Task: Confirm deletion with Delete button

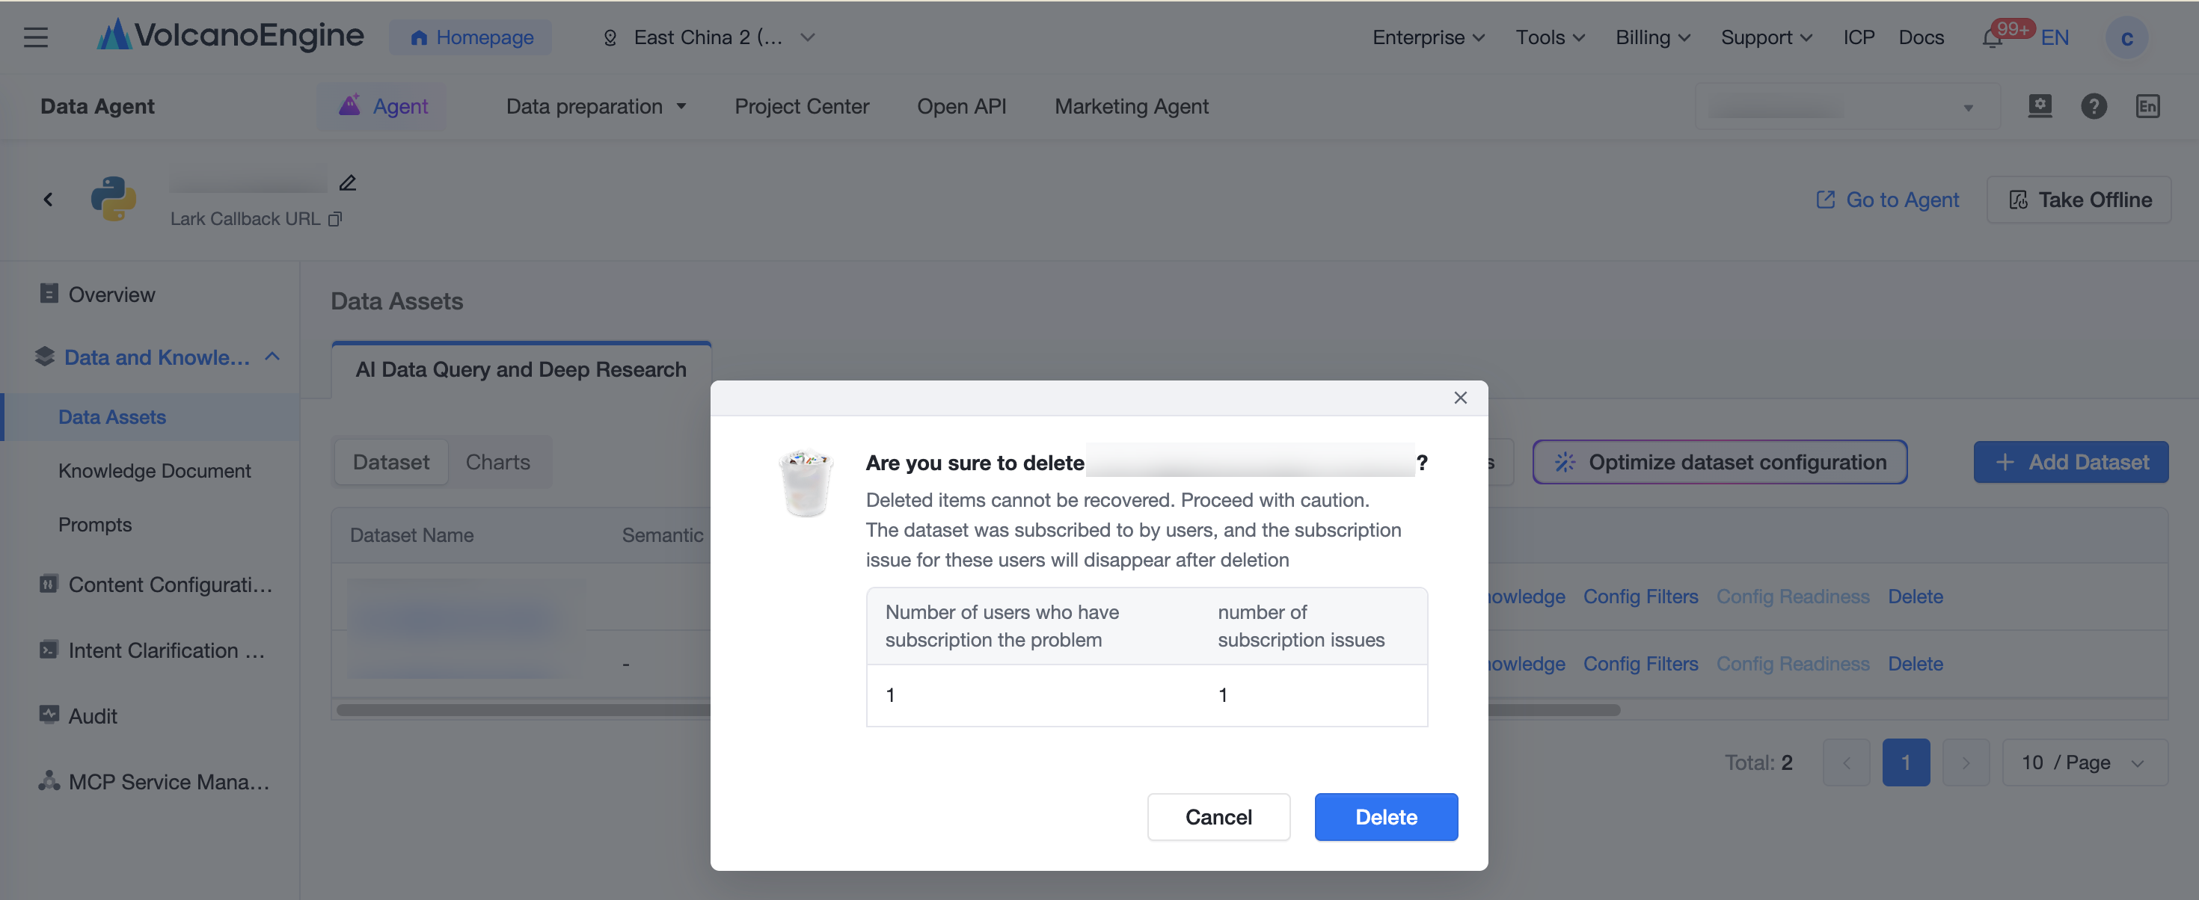Action: (1385, 816)
